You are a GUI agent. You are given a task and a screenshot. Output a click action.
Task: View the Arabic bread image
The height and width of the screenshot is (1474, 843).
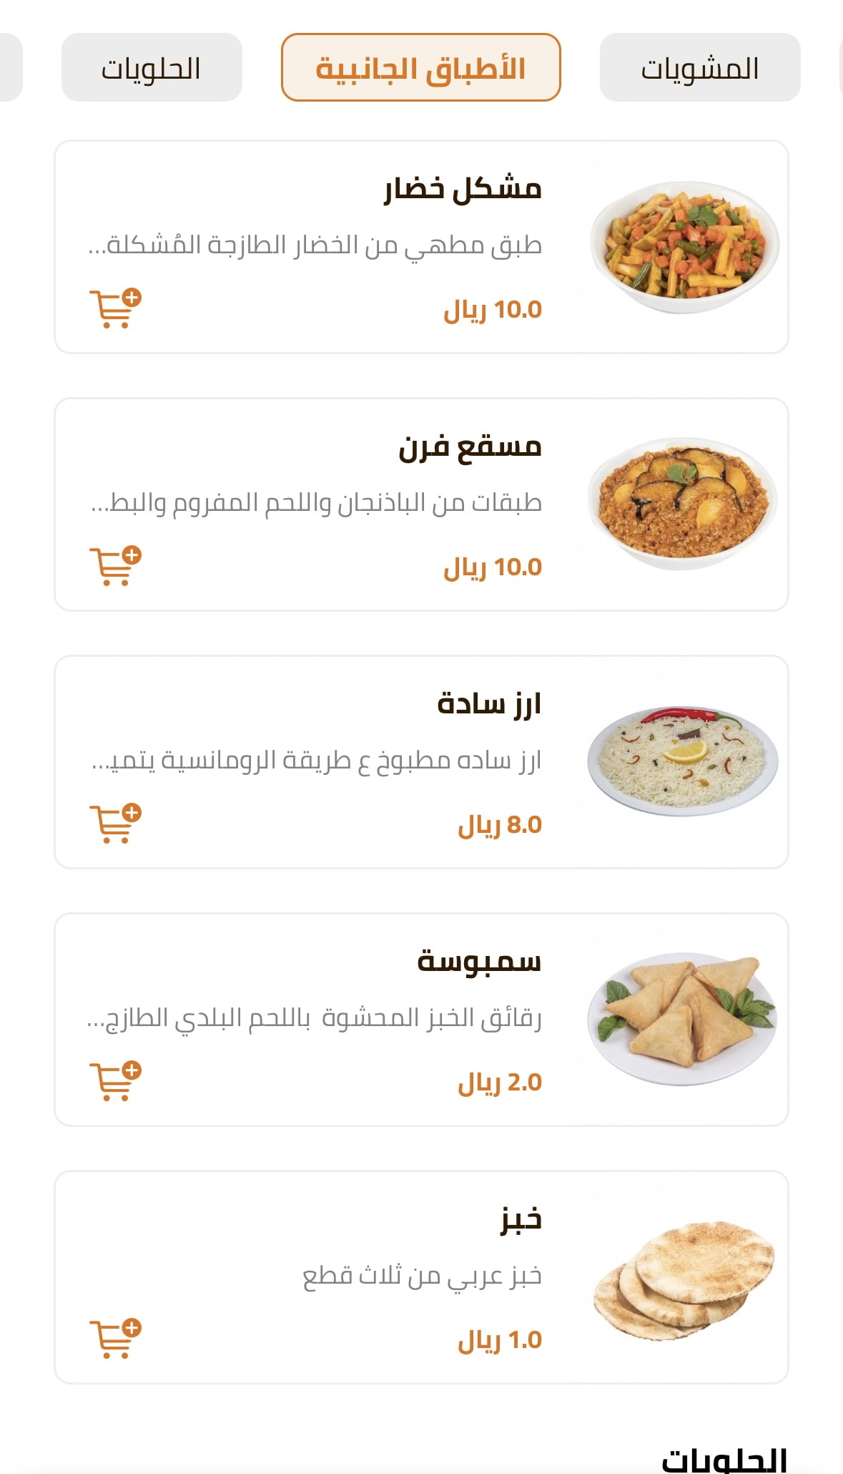(683, 1276)
